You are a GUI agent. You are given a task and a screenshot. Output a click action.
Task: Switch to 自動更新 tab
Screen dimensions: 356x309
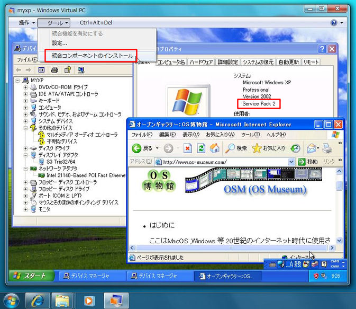(x=289, y=62)
